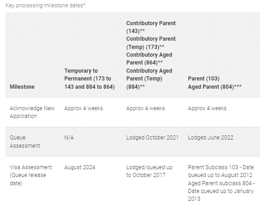Click 'Contributory Parent (Temp) (173)' header text
260x209 pixels.
pyautogui.click(x=151, y=43)
